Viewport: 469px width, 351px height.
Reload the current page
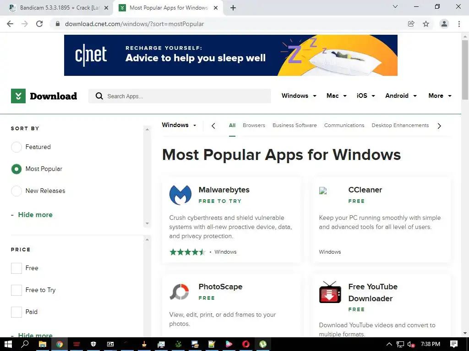[x=39, y=24]
